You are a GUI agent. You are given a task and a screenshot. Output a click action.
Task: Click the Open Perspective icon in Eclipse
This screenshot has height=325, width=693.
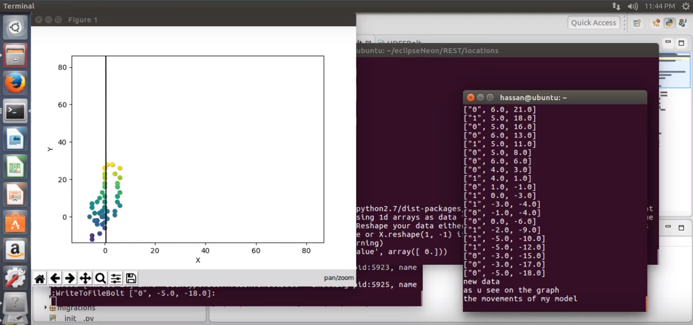[x=637, y=23]
